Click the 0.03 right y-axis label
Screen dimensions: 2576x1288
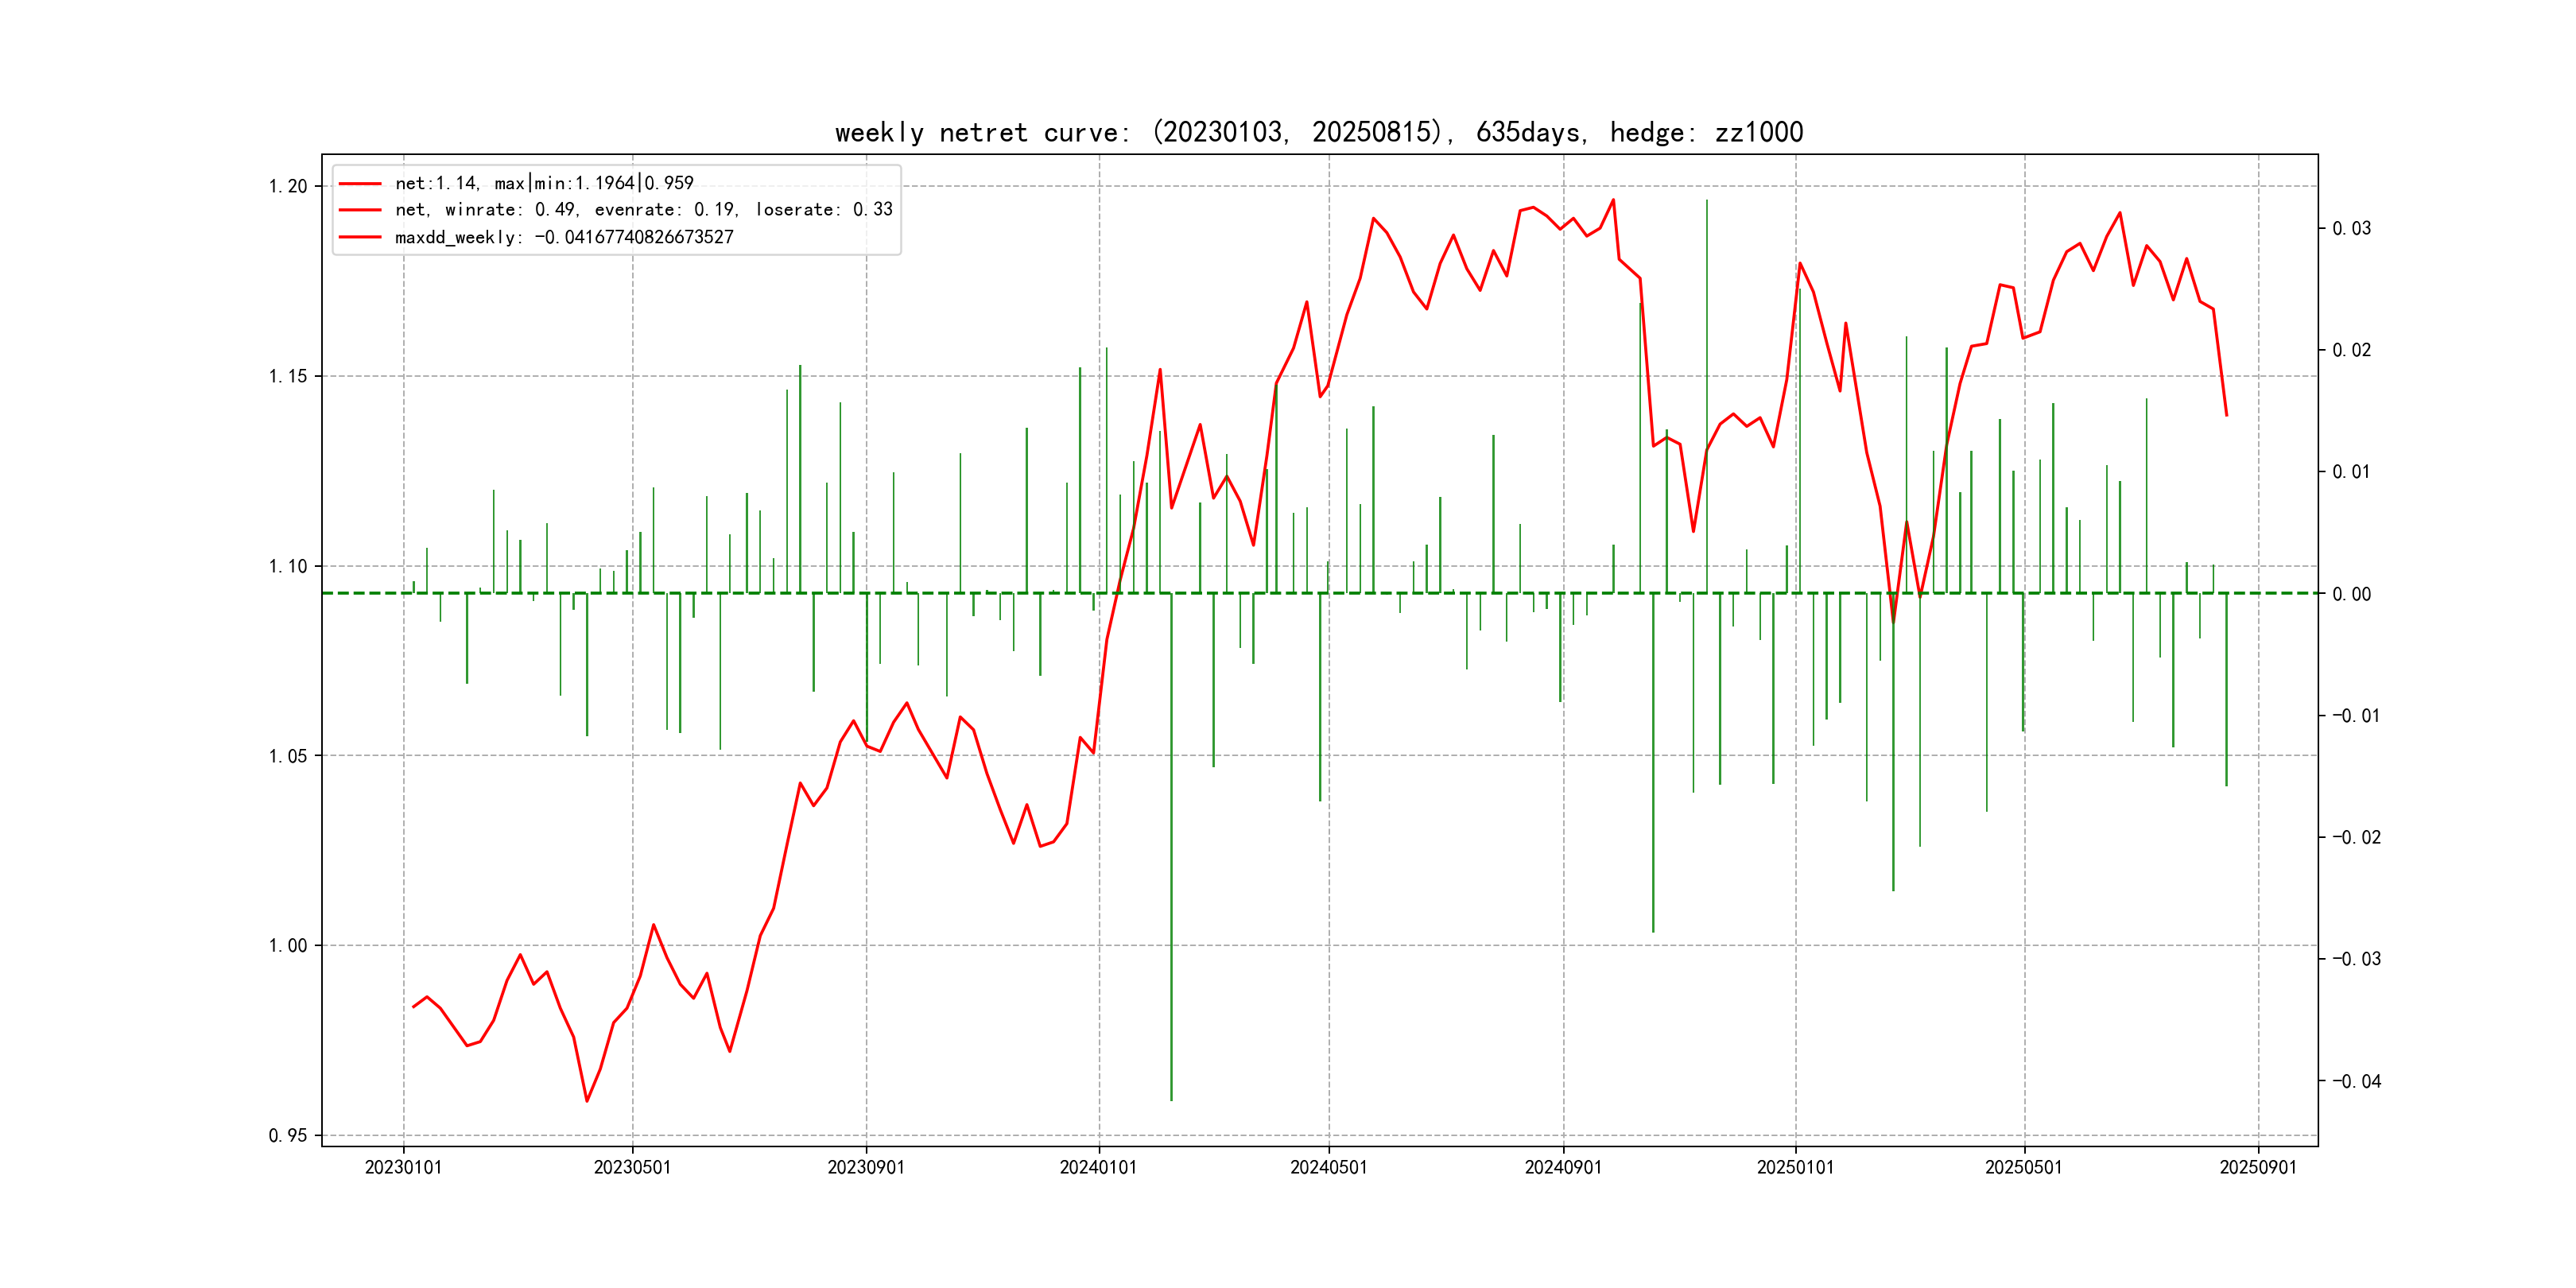tap(2351, 229)
